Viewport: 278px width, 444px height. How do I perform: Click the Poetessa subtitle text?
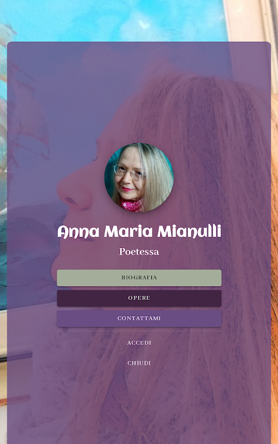click(139, 251)
